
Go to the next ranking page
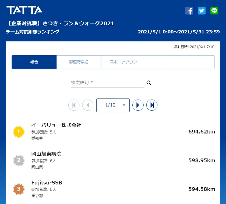point(138,105)
